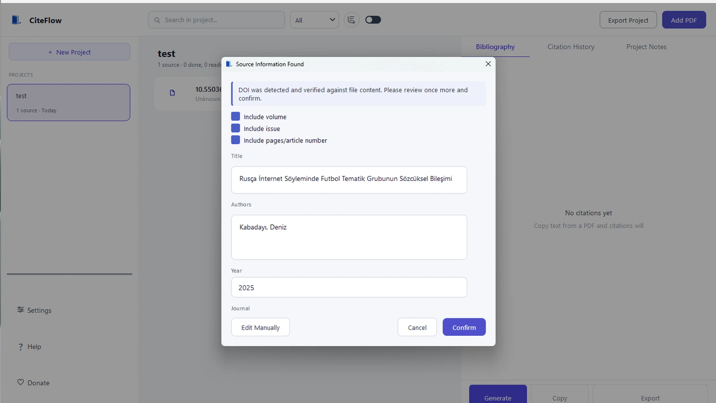Toggle the dark mode switch in the toolbar
Image resolution: width=716 pixels, height=403 pixels.
pos(373,19)
